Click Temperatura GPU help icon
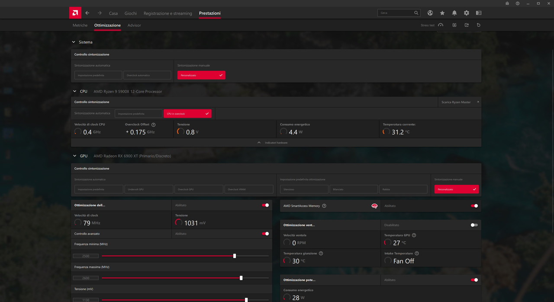This screenshot has width=554, height=302. (414, 235)
